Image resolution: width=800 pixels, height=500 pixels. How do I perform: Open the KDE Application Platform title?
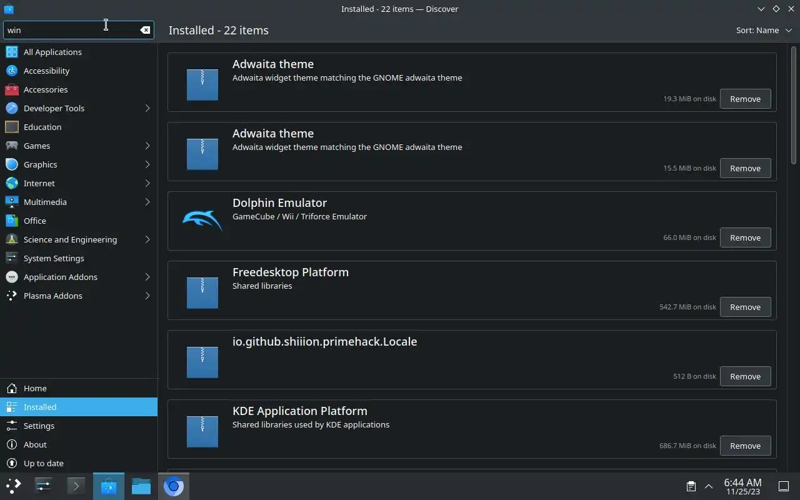300,411
